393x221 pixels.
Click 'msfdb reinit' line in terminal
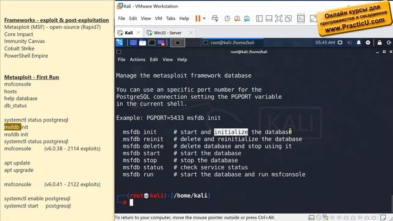point(212,139)
